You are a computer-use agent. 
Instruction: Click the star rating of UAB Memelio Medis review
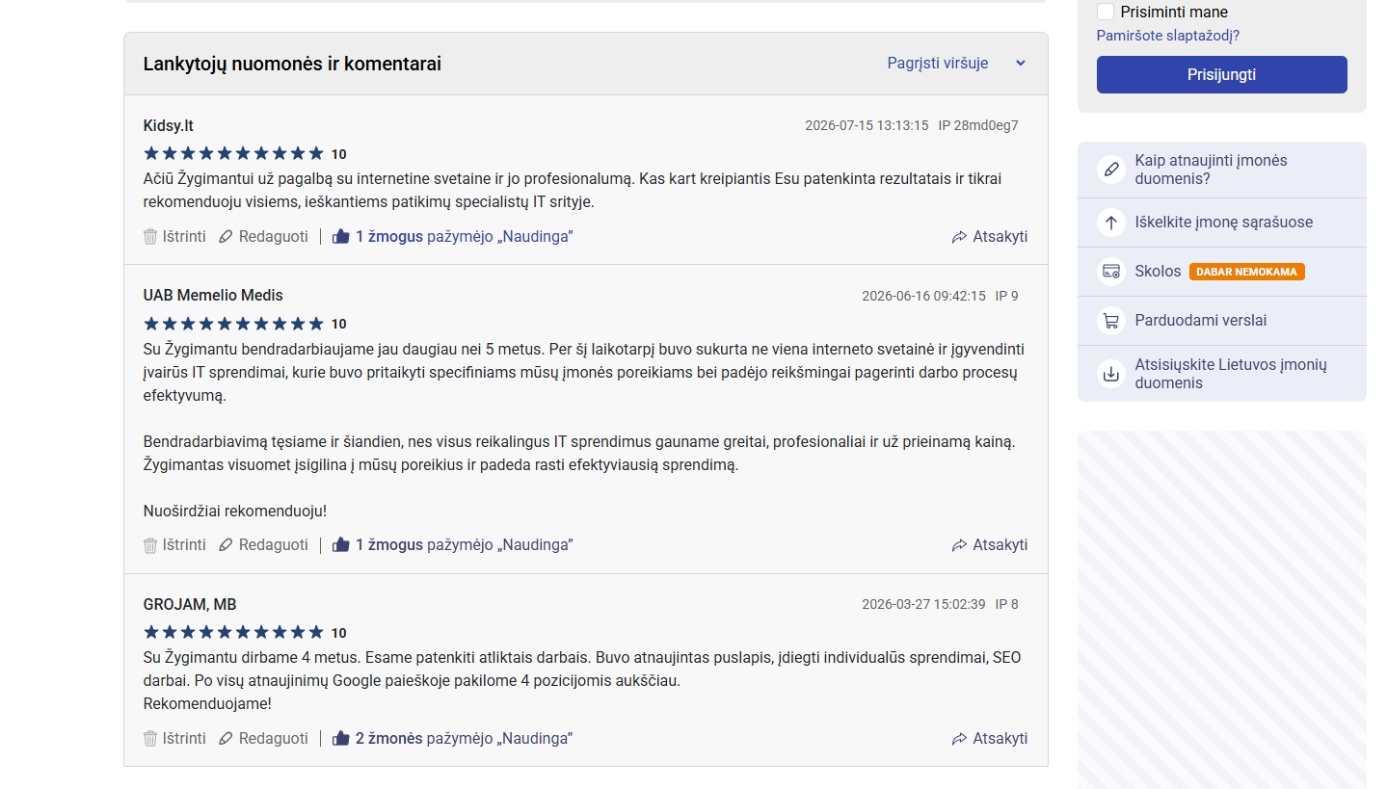coord(233,323)
